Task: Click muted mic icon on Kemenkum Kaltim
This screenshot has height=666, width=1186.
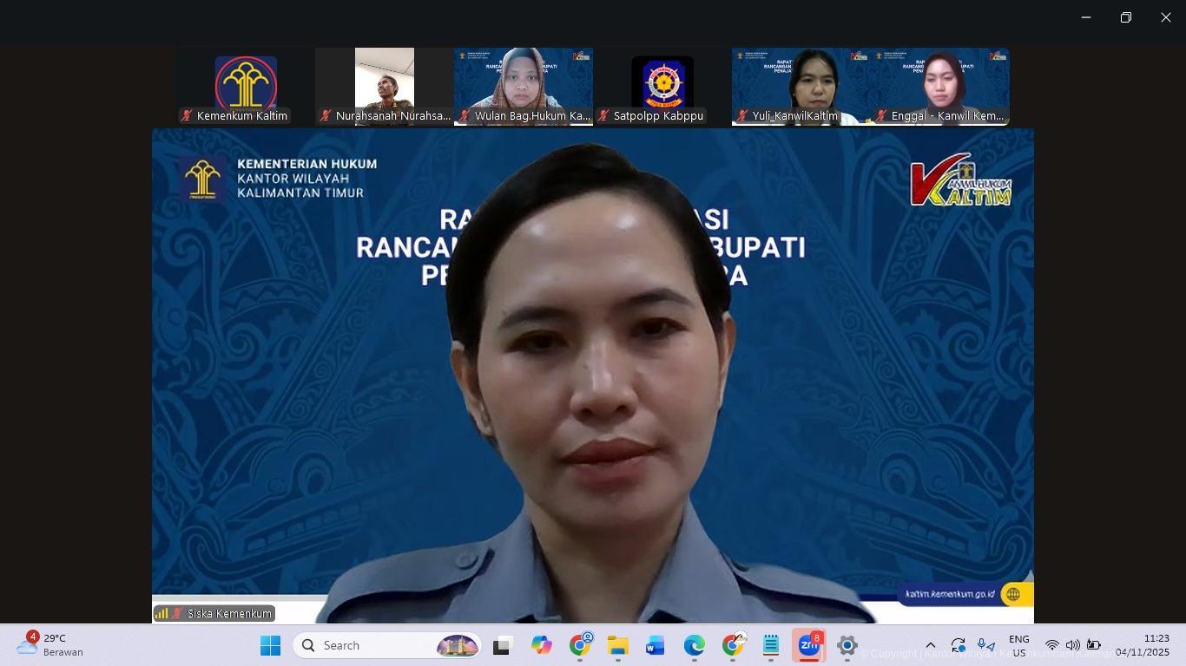Action: [x=187, y=115]
